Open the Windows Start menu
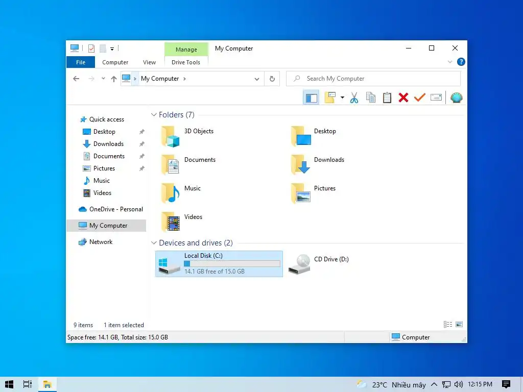The height and width of the screenshot is (392, 523). (9, 384)
